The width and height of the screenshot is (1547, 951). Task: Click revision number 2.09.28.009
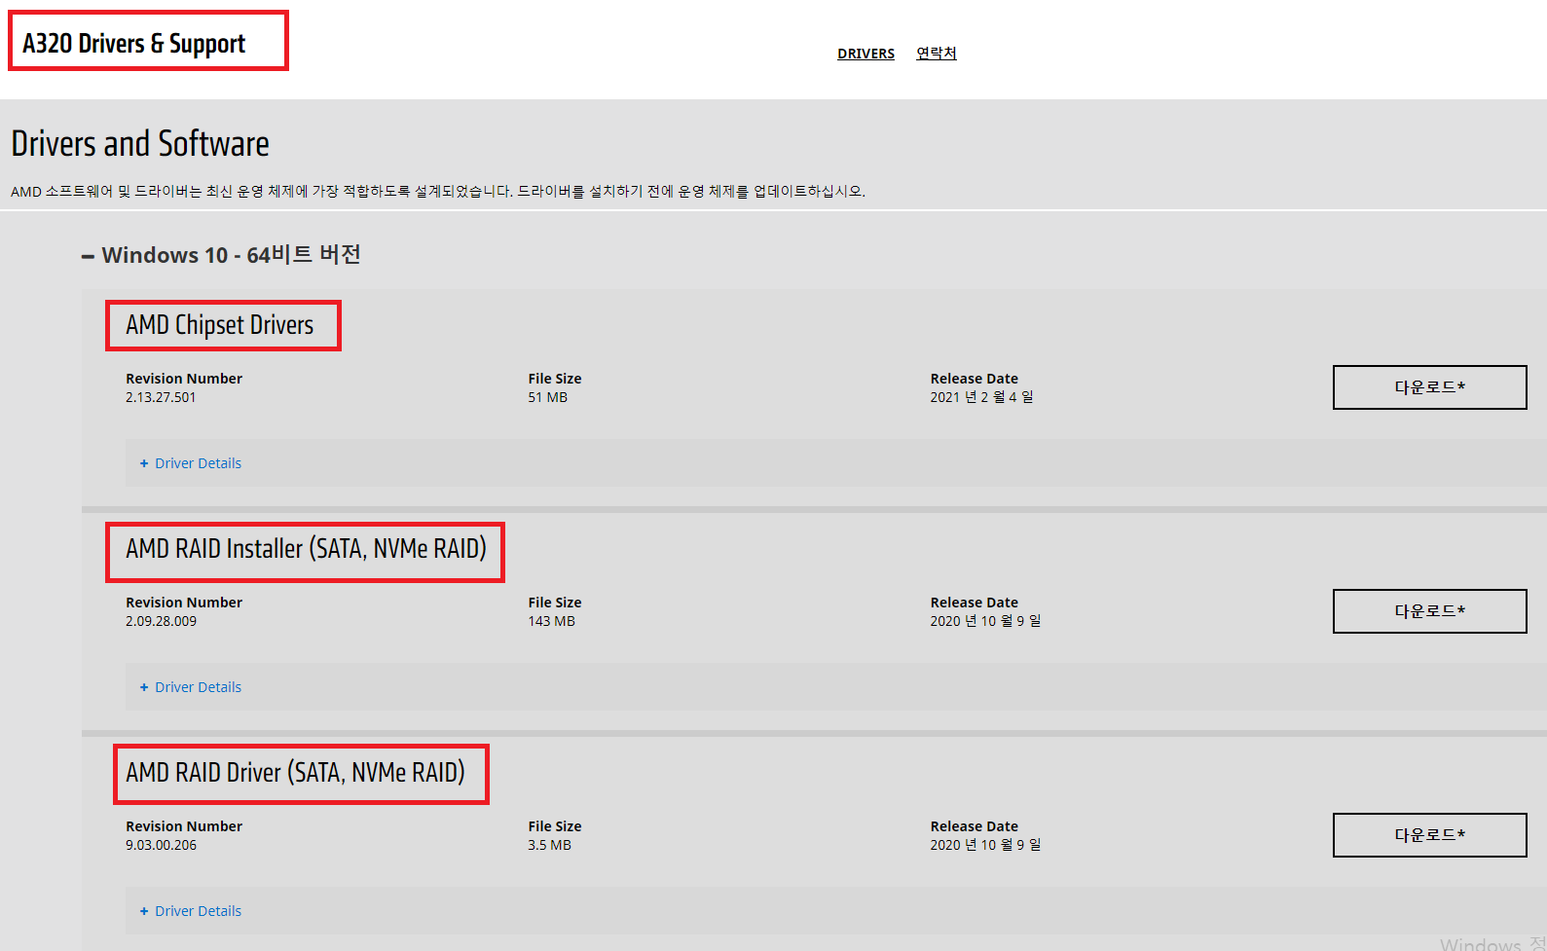[161, 621]
